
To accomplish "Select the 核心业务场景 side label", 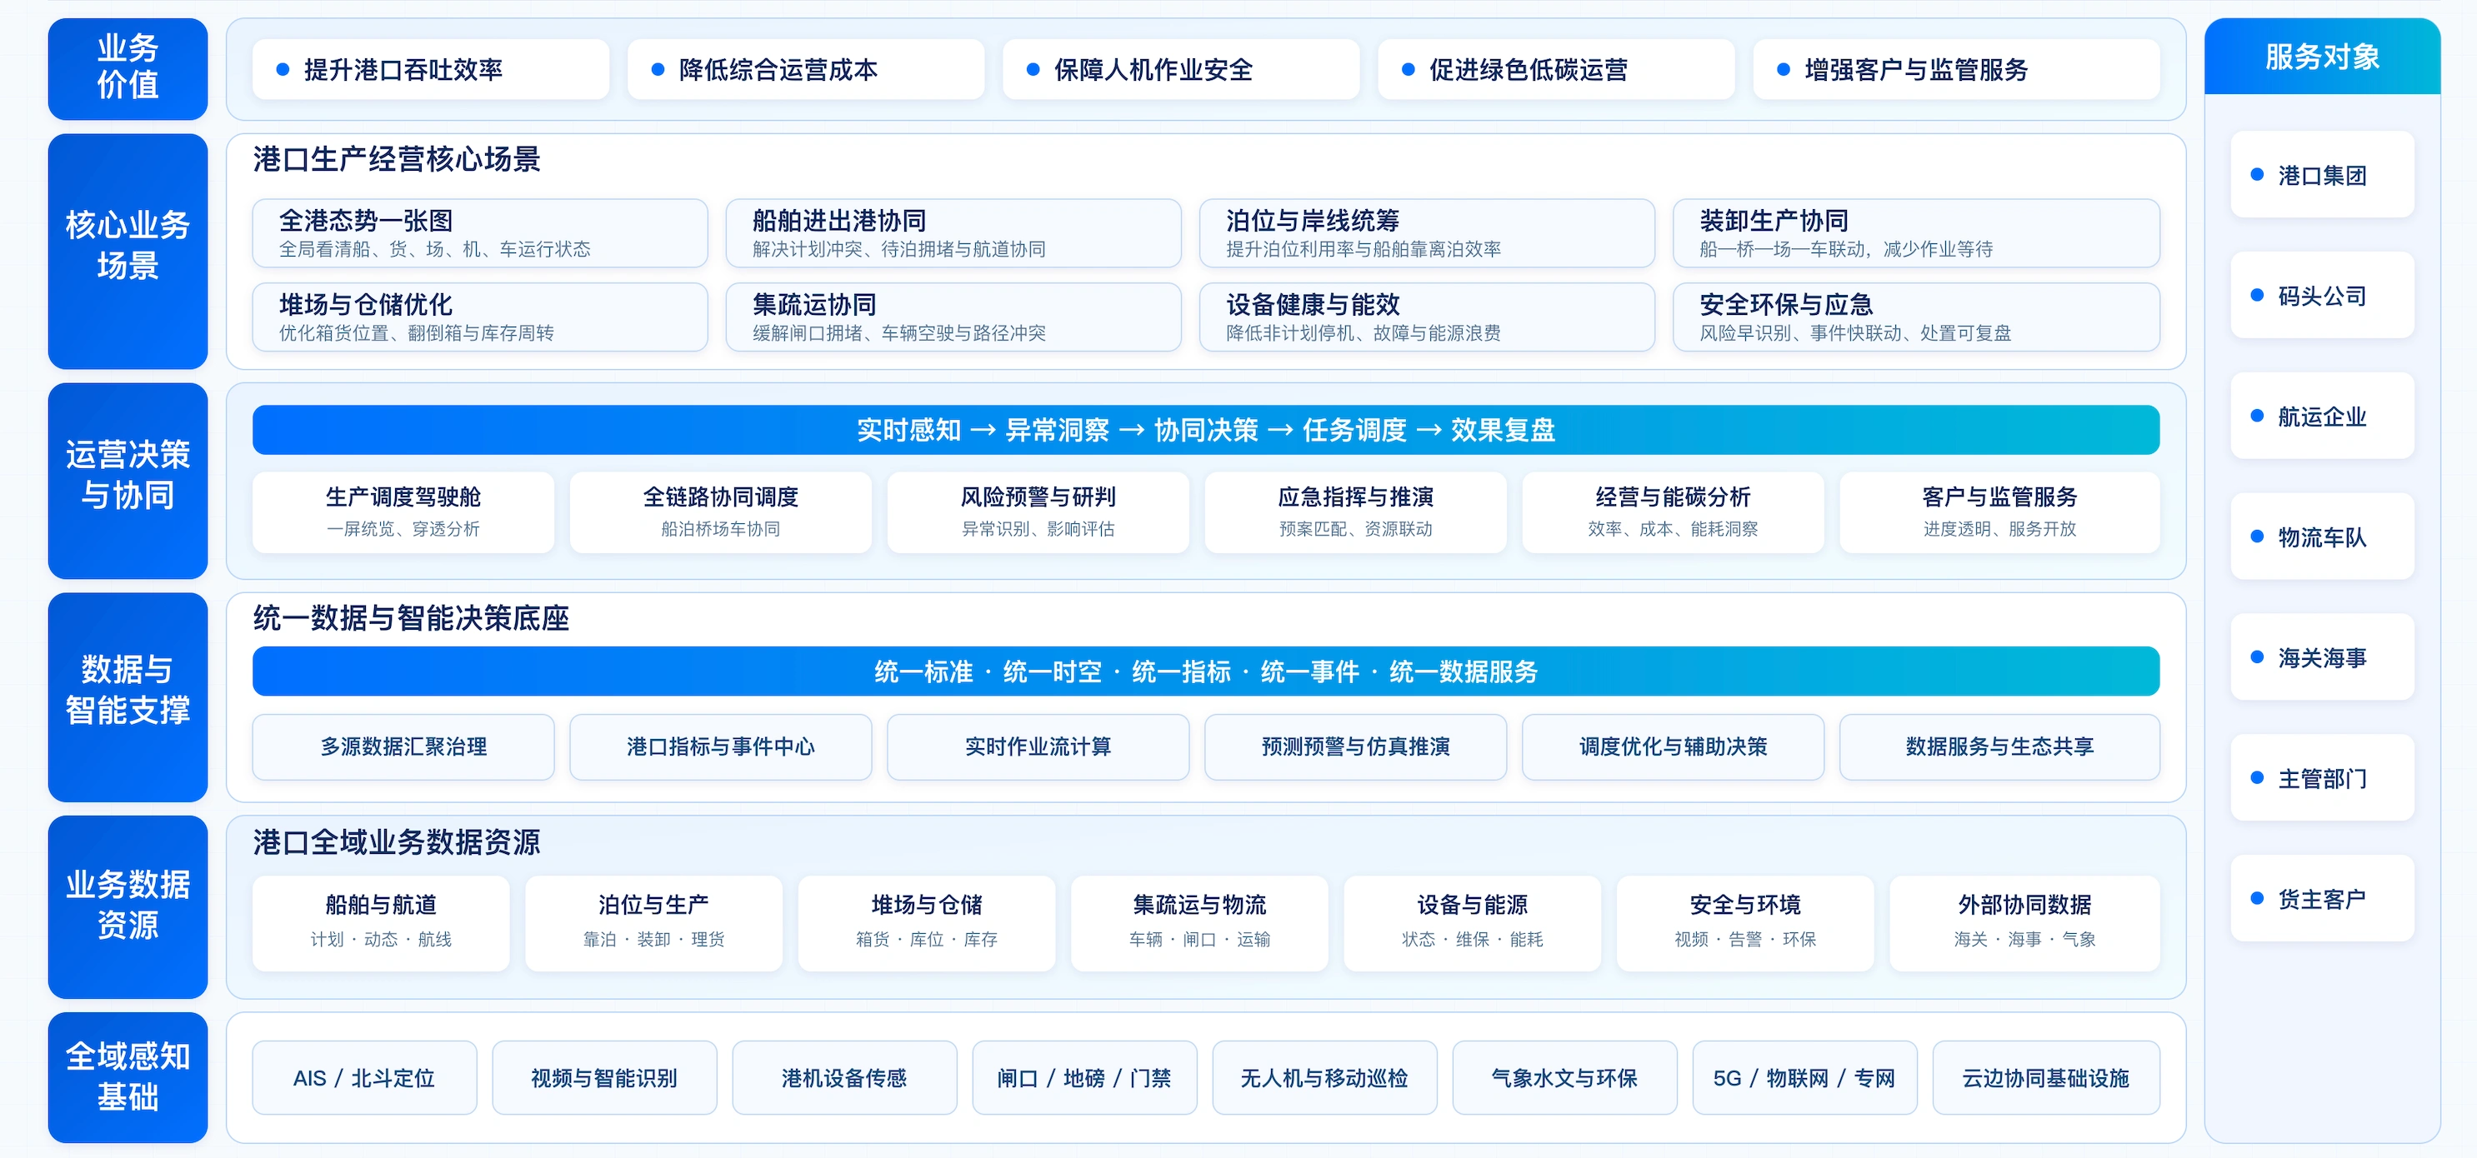I will click(x=128, y=251).
